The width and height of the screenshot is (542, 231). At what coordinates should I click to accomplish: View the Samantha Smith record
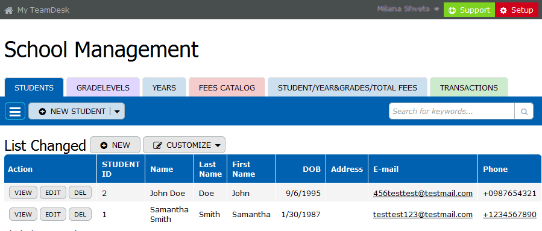point(23,214)
